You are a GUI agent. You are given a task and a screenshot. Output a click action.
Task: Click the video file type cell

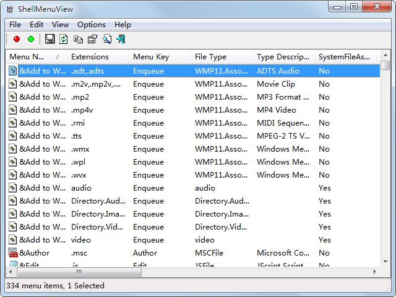[x=205, y=240]
